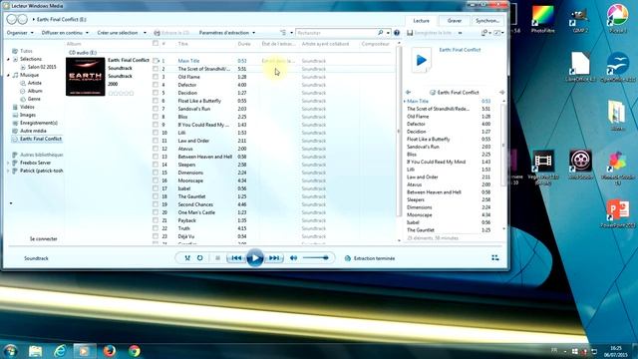Open Créer une sélection dropdown
This screenshot has height=359, width=638.
[x=122, y=33]
